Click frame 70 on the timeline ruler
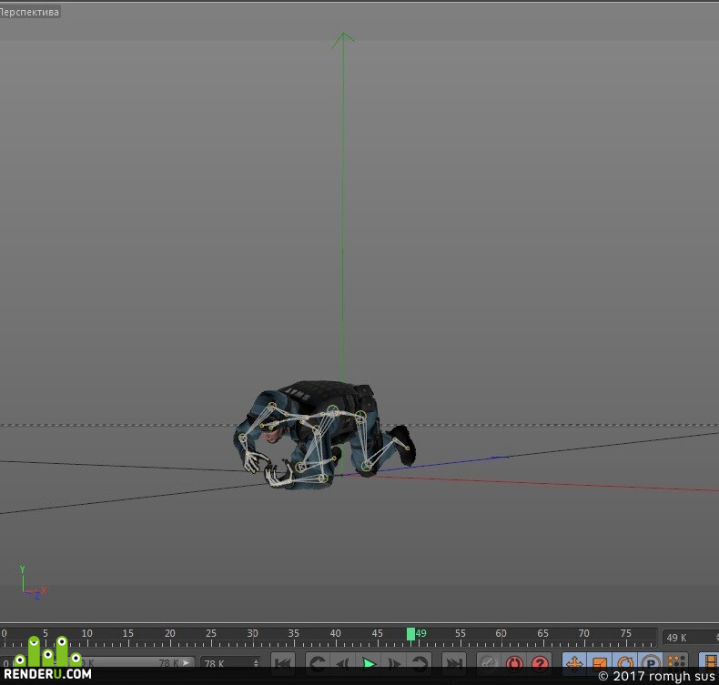The width and height of the screenshot is (719, 685). pyautogui.click(x=583, y=634)
